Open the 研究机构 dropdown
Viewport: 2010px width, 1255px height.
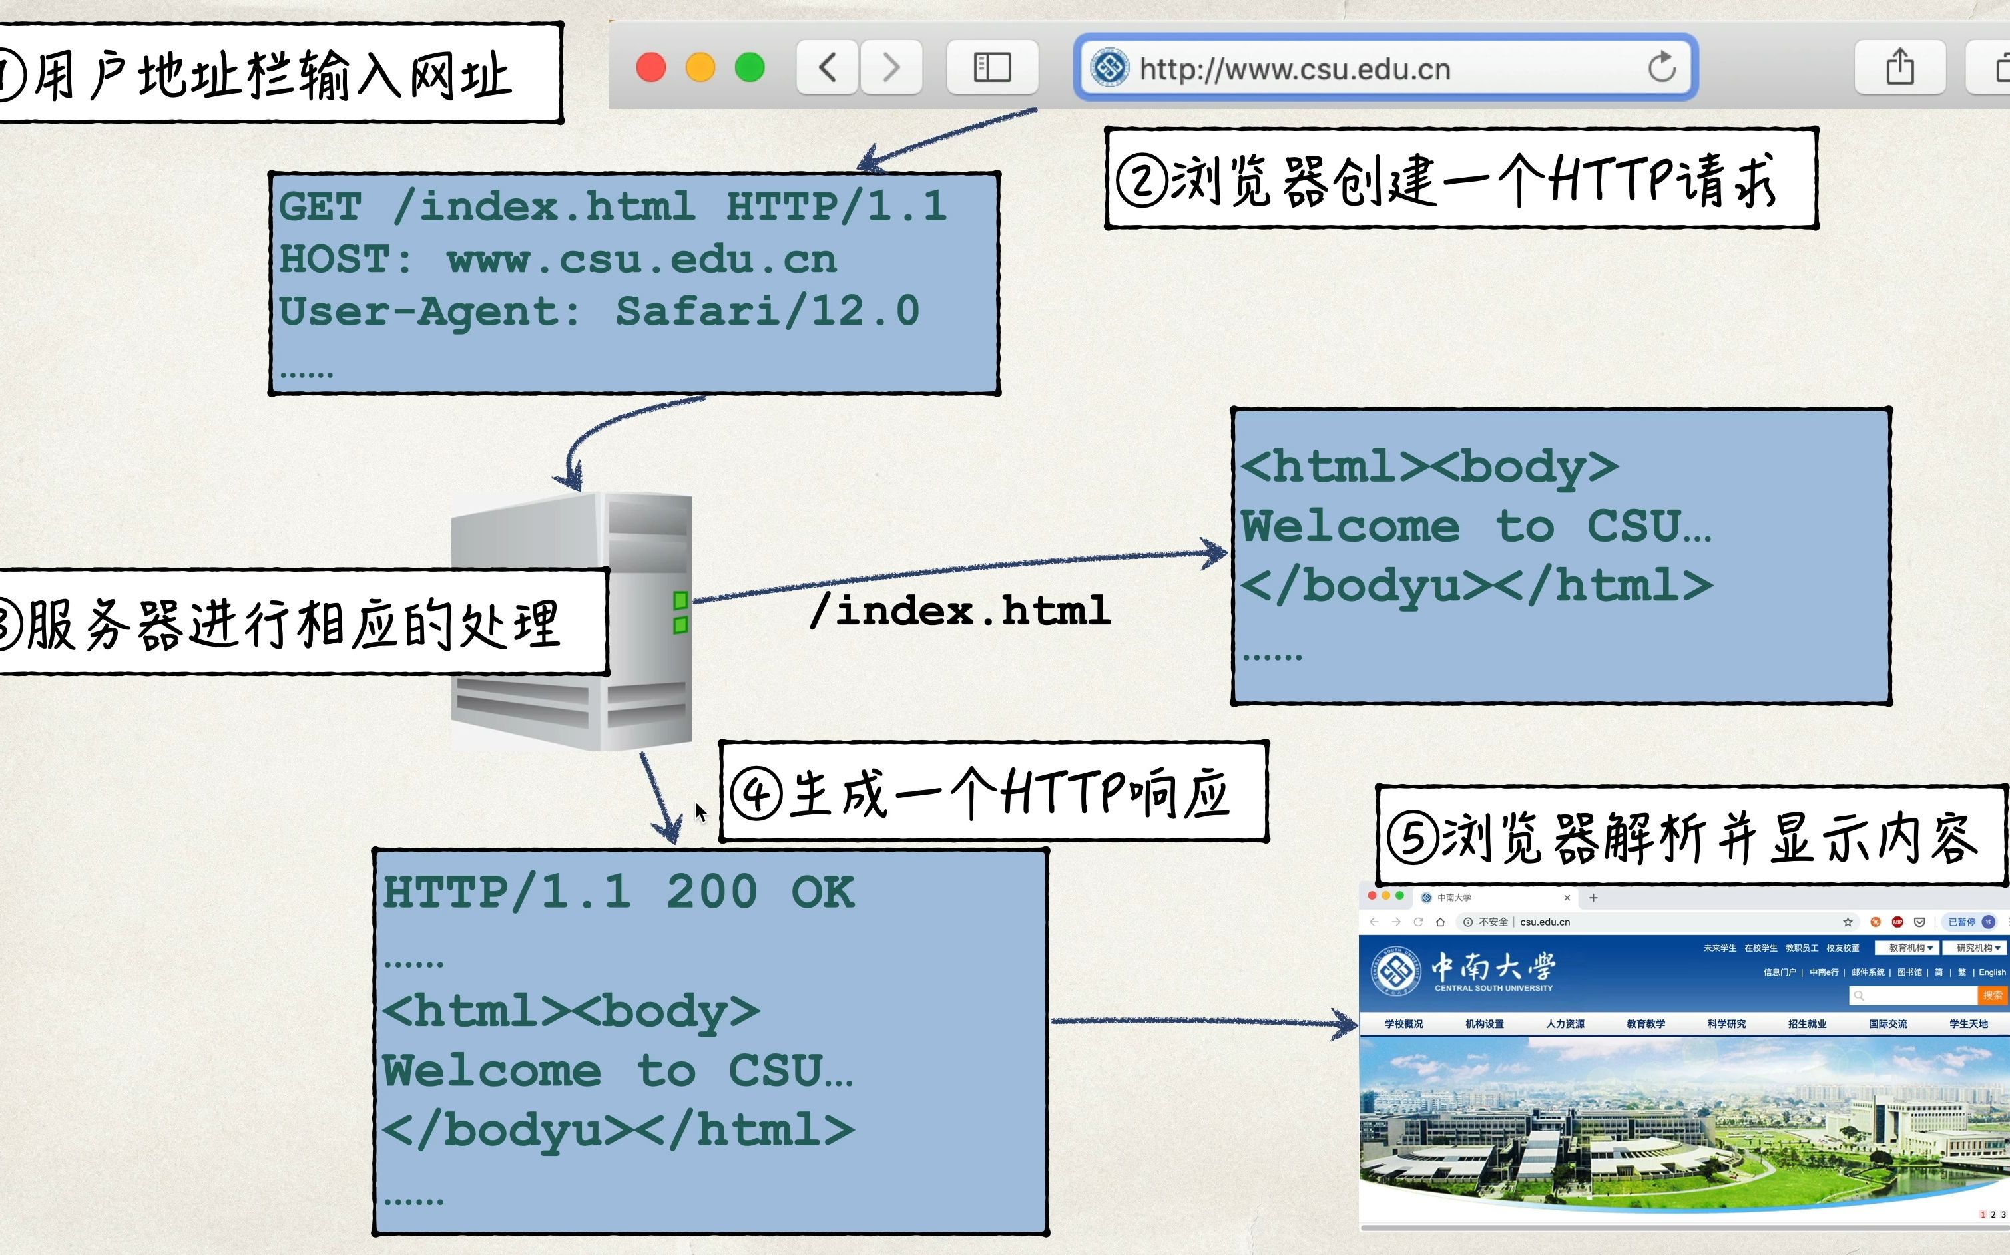tap(1975, 947)
